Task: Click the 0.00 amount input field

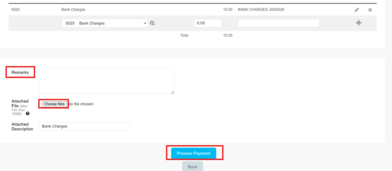Action: (207, 23)
